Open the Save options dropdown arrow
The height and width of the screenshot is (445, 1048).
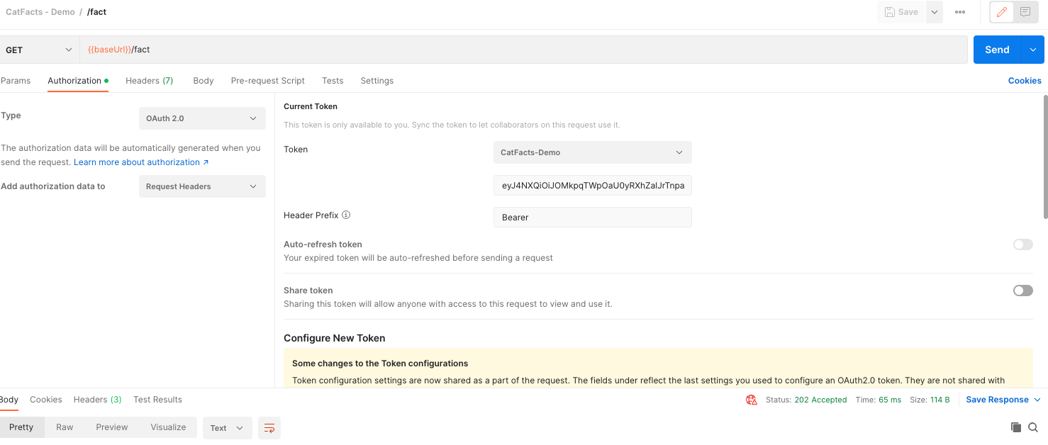tap(935, 12)
